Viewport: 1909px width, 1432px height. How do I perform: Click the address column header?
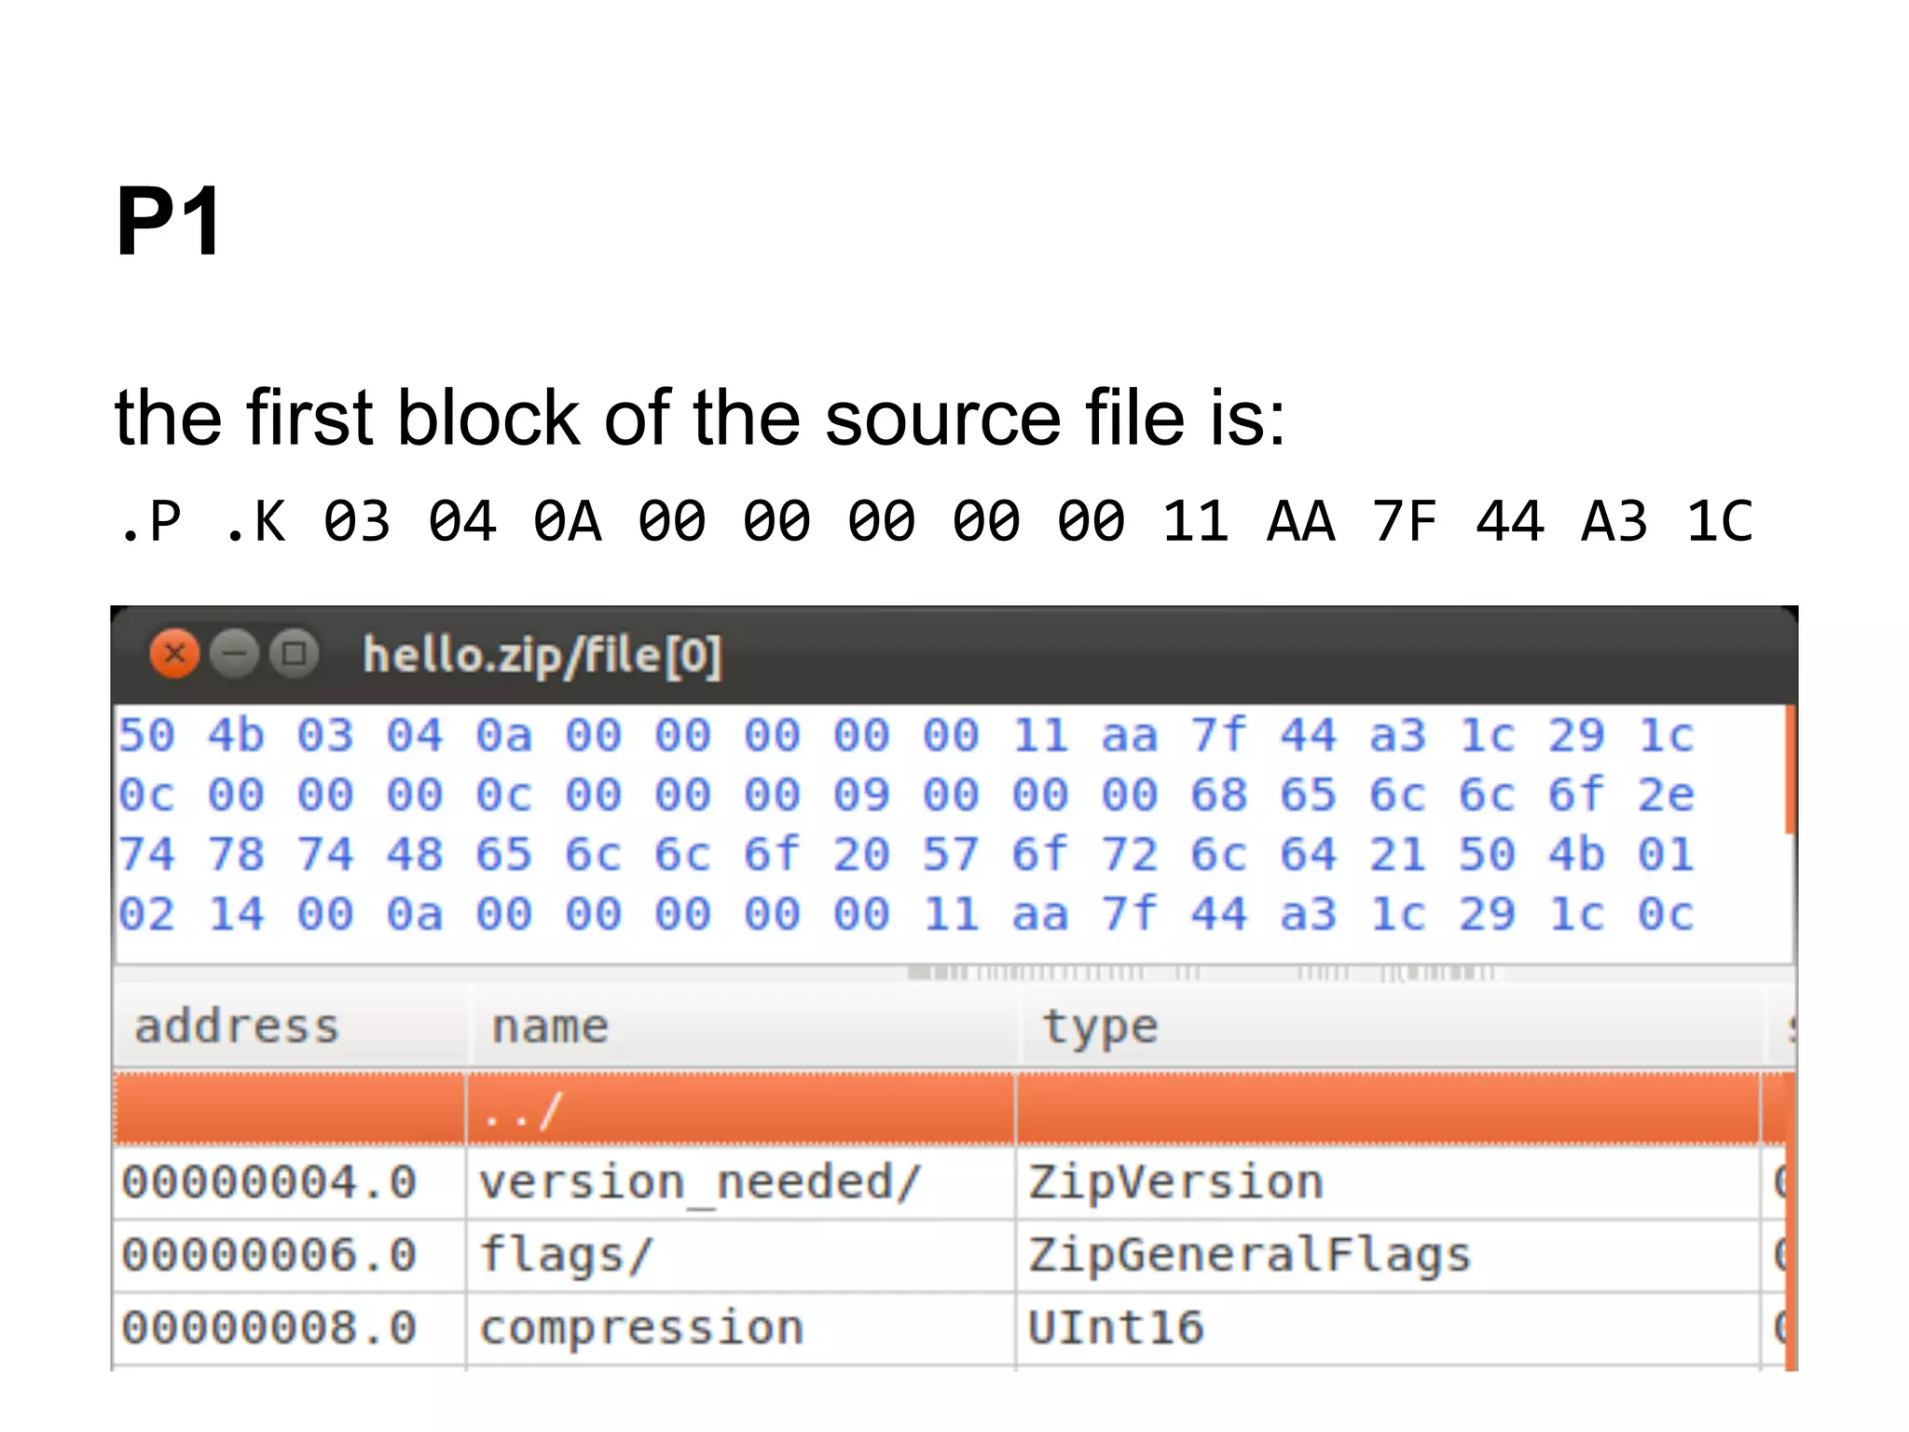click(290, 1027)
